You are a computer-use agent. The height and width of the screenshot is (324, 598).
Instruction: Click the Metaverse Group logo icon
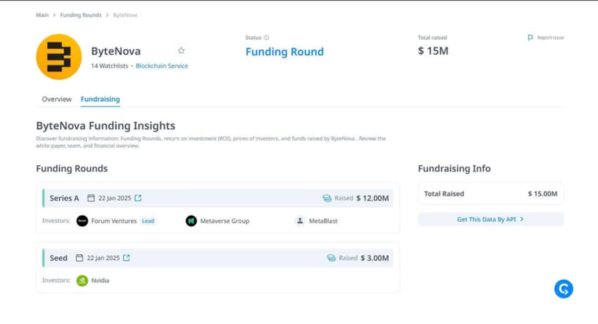[x=191, y=221]
